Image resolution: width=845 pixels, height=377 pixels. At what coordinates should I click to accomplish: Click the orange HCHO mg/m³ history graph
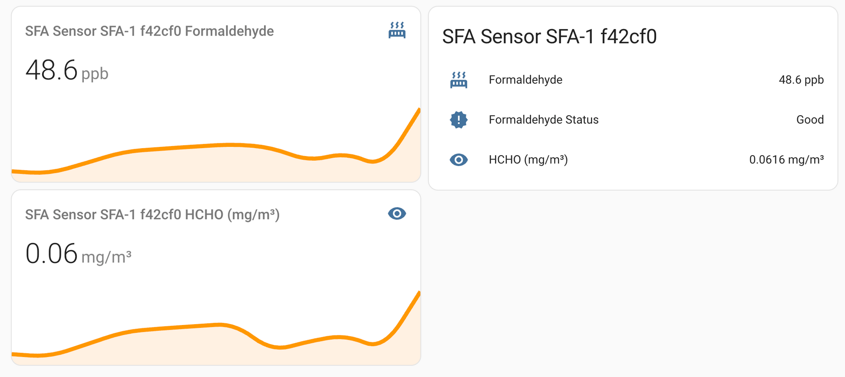pos(216,328)
